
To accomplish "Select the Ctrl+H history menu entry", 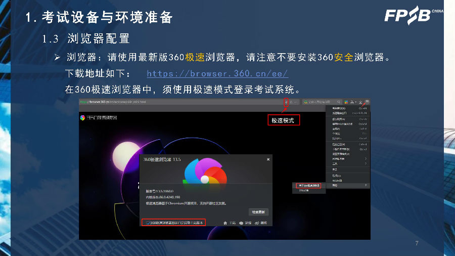I will (348, 144).
